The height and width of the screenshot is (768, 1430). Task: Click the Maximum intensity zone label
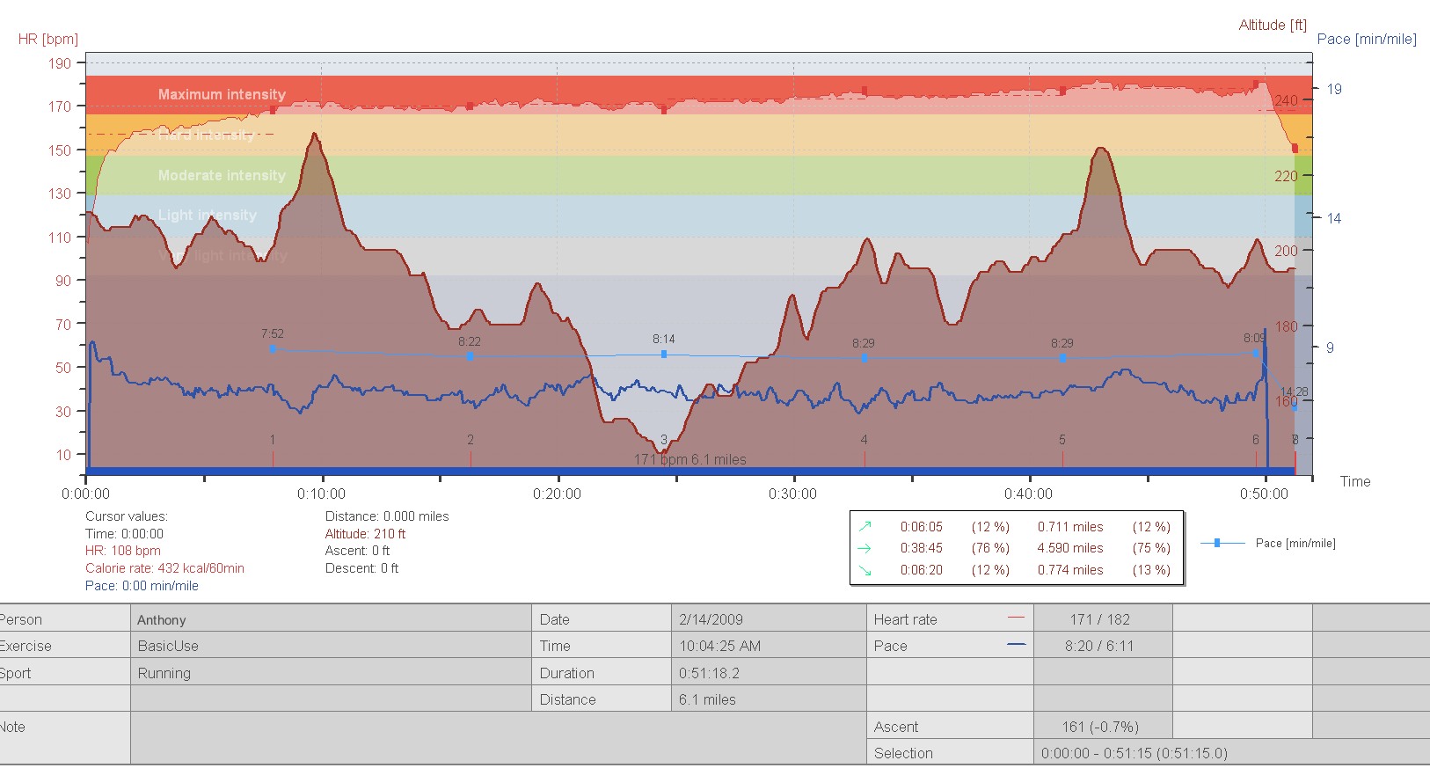coord(222,94)
